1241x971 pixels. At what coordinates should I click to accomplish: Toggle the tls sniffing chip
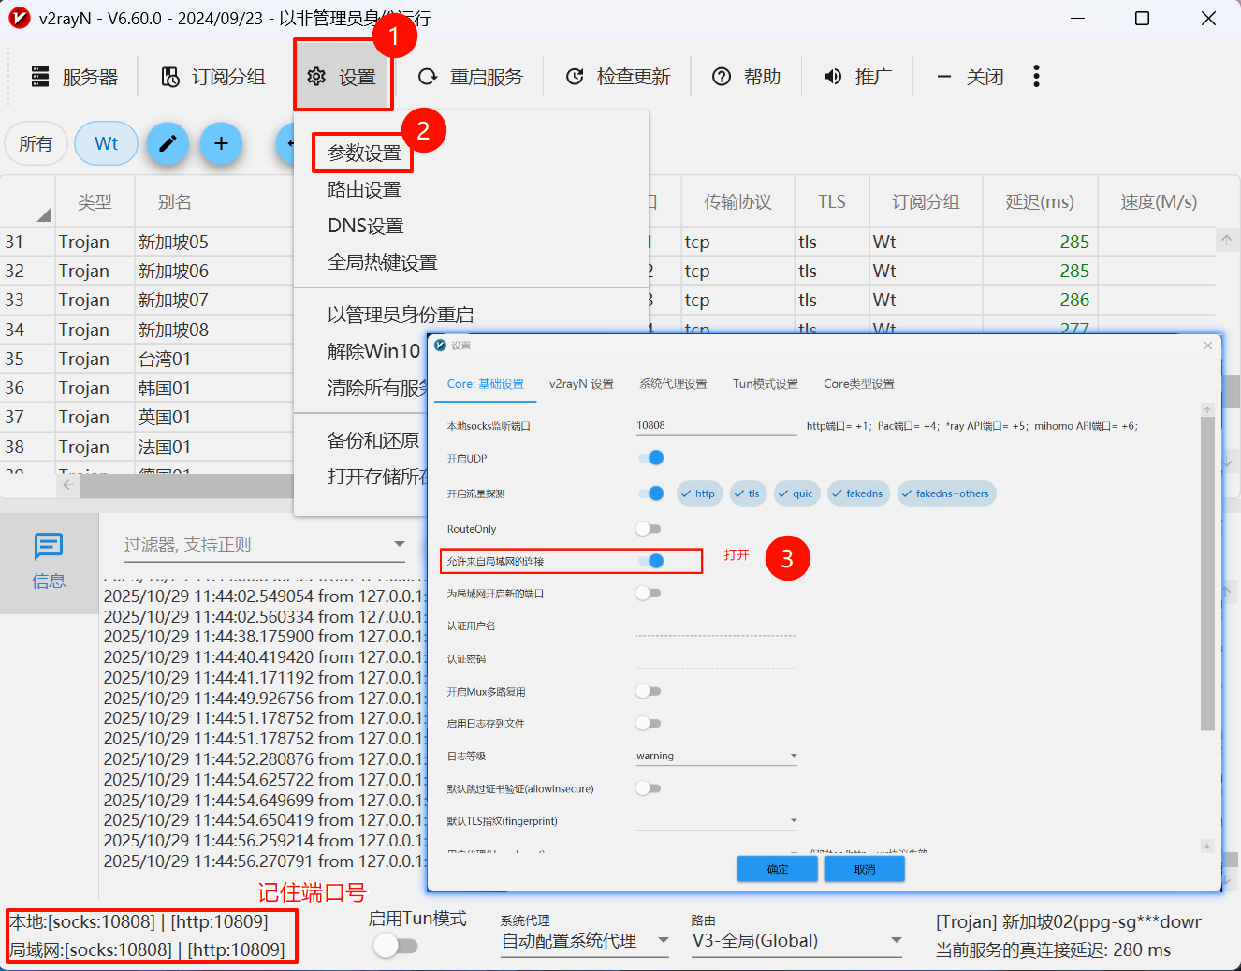(x=747, y=493)
